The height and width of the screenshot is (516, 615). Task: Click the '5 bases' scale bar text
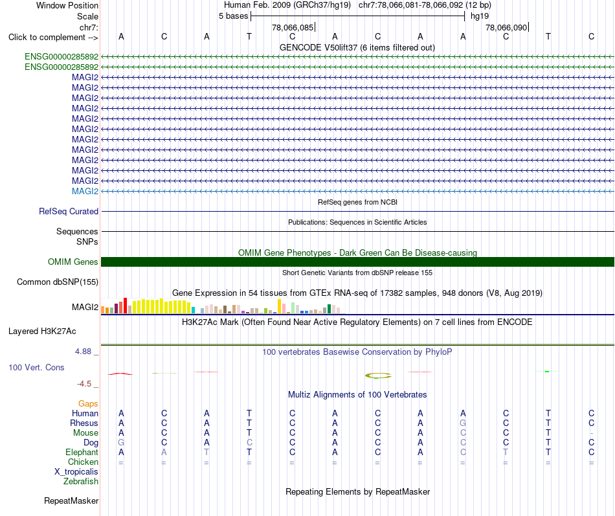click(233, 16)
